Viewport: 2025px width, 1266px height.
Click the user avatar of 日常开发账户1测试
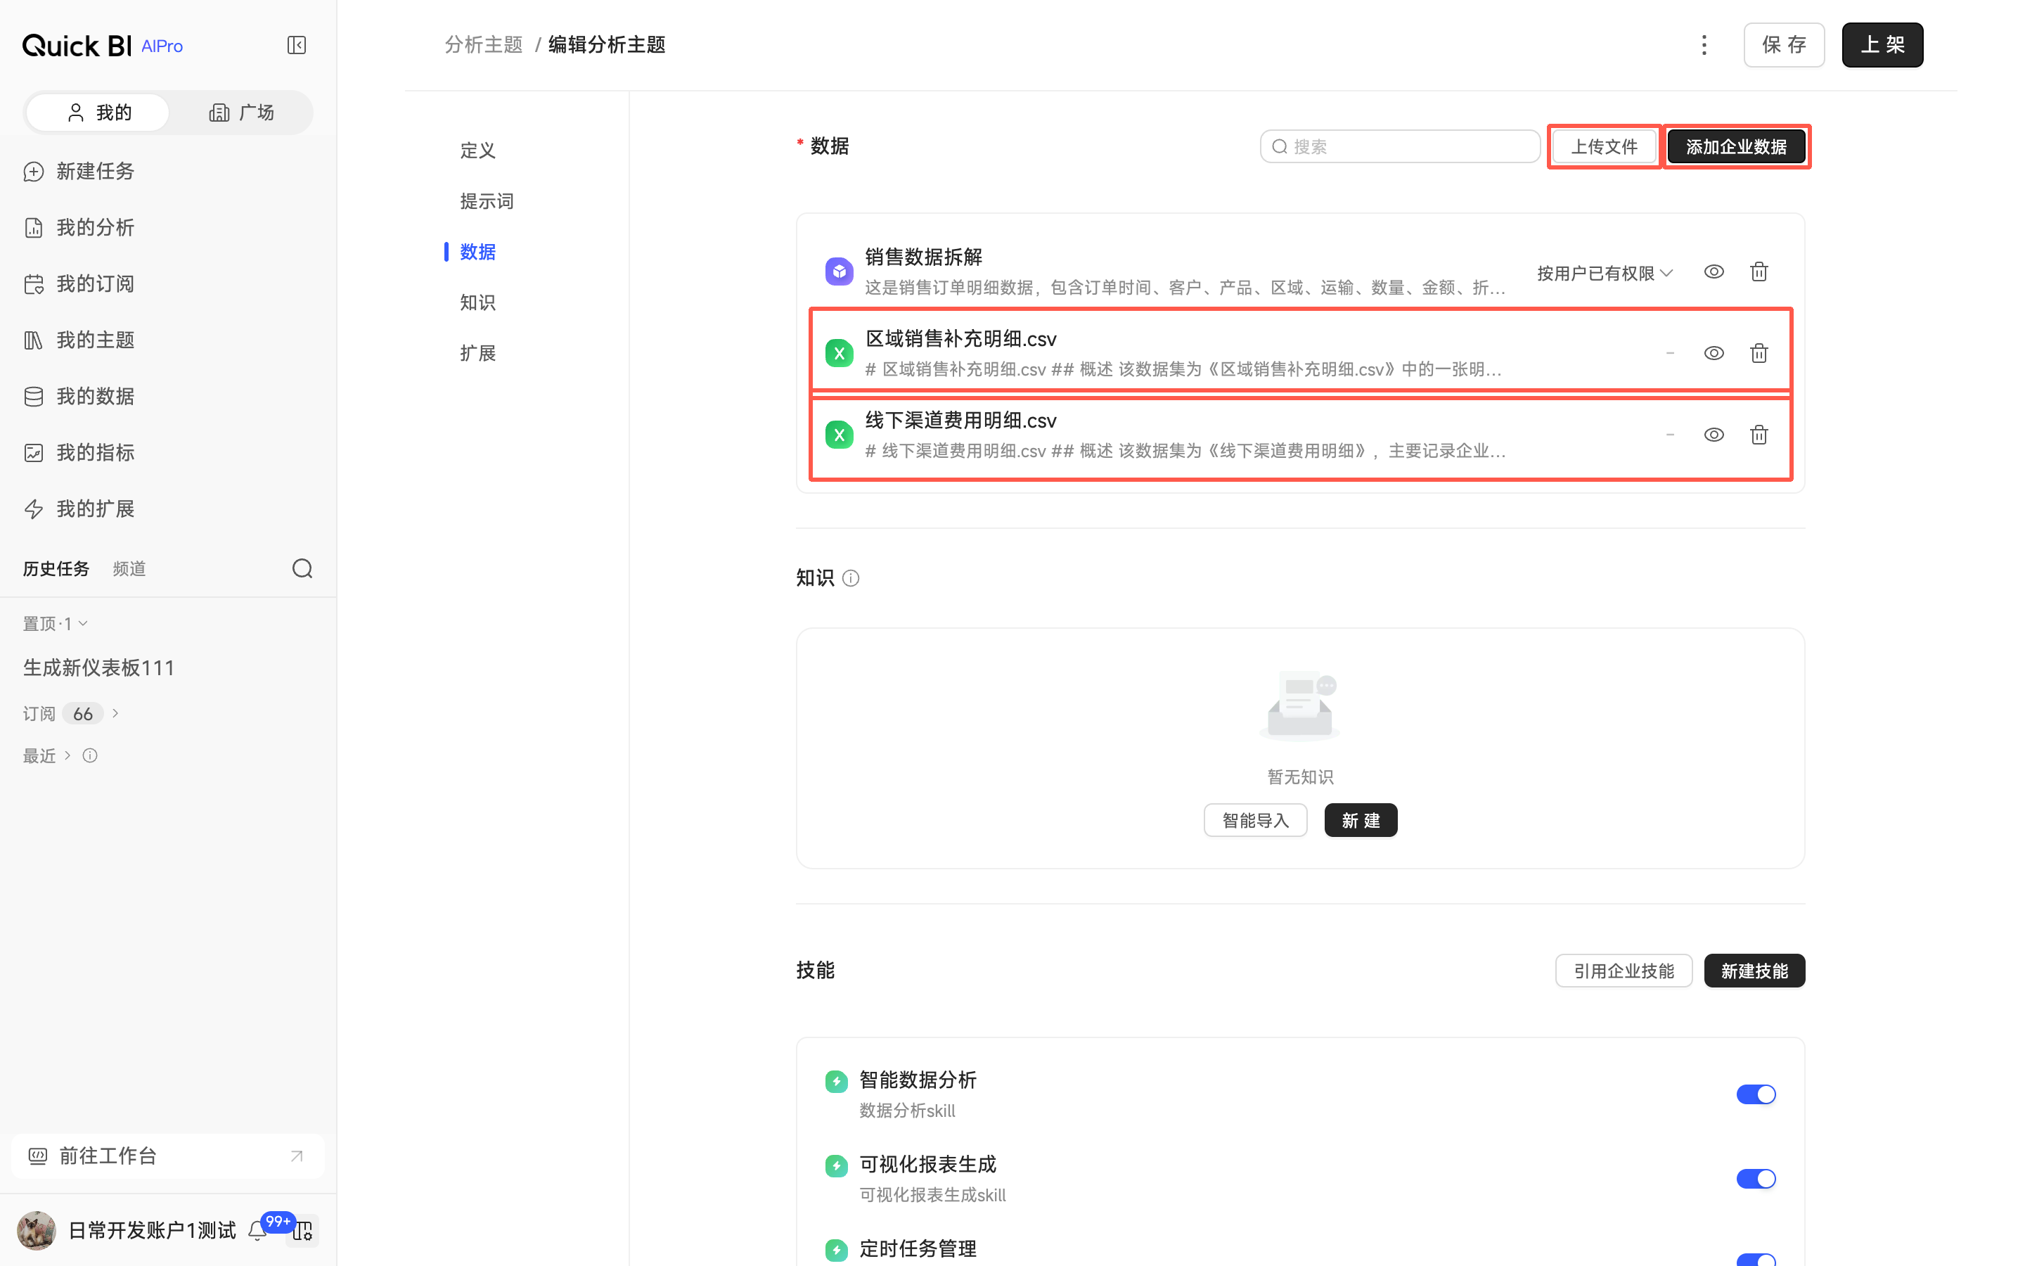pyautogui.click(x=36, y=1230)
